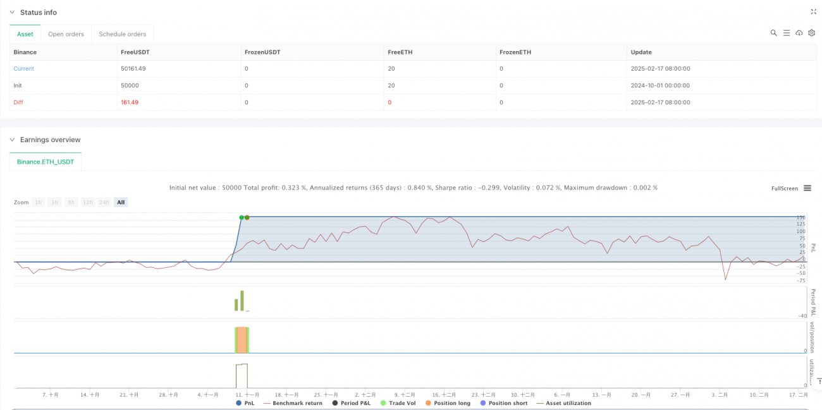Viewport: 822px width, 410px height.
Task: Click the green trade marker on PnL line
Action: (242, 217)
